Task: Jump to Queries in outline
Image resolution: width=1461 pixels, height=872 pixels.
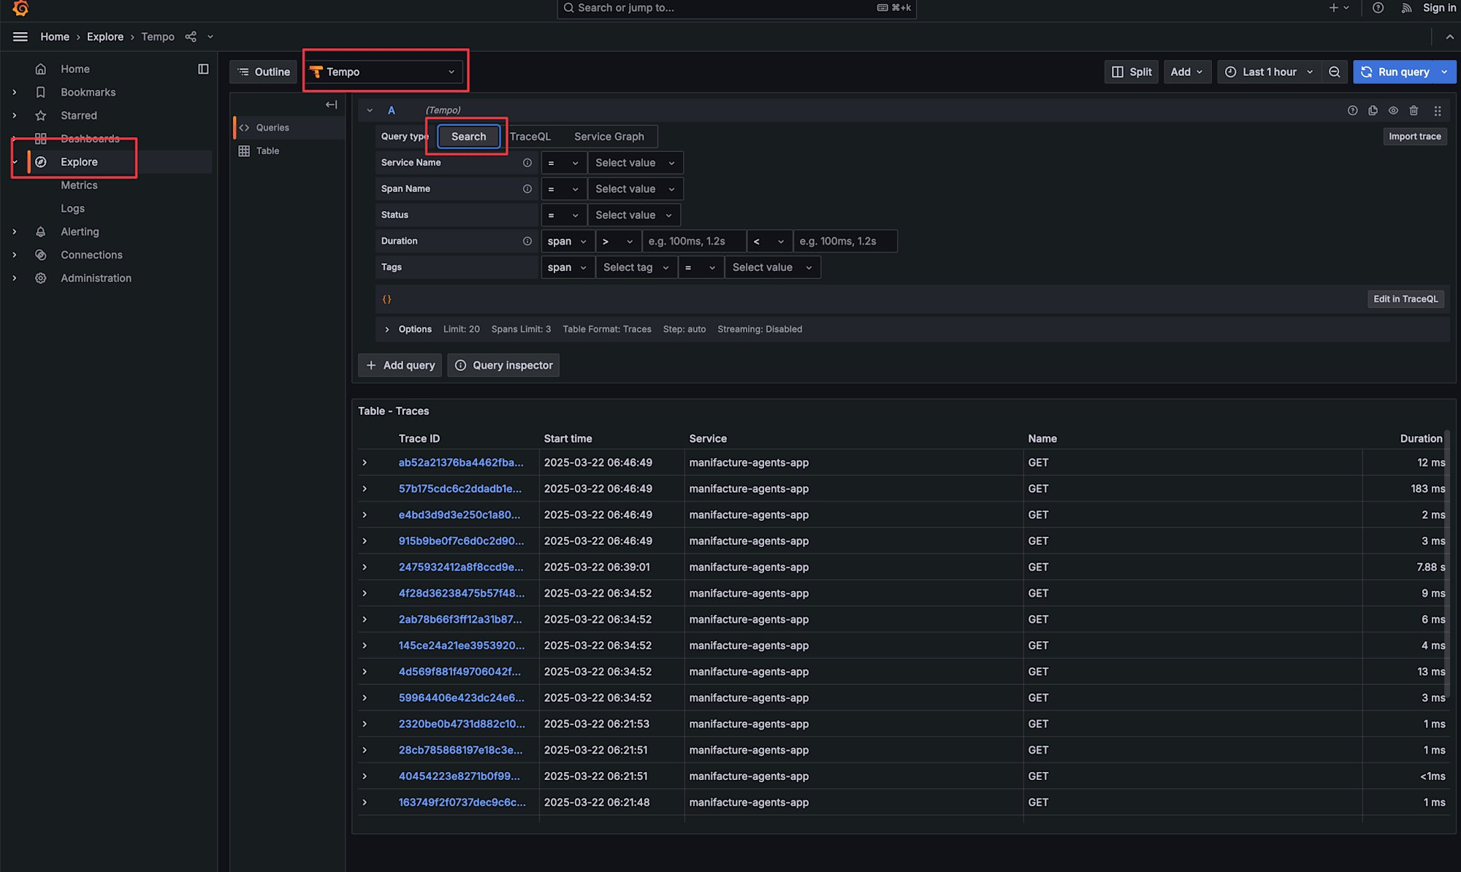Action: coord(272,128)
